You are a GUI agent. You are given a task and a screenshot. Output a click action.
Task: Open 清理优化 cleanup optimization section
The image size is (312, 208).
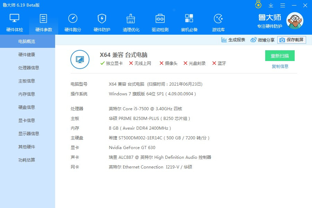click(131, 23)
